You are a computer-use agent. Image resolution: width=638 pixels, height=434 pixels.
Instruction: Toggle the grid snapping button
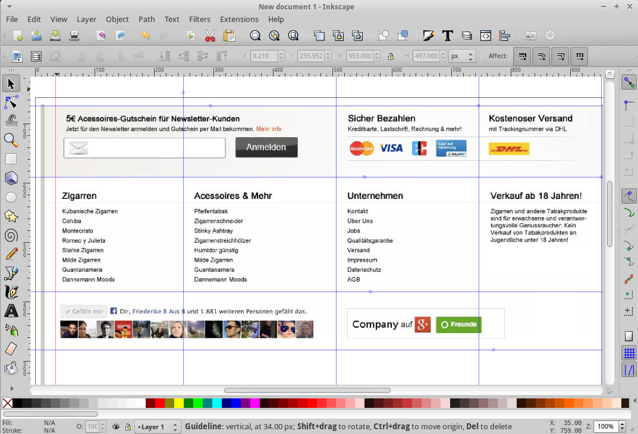point(628,354)
